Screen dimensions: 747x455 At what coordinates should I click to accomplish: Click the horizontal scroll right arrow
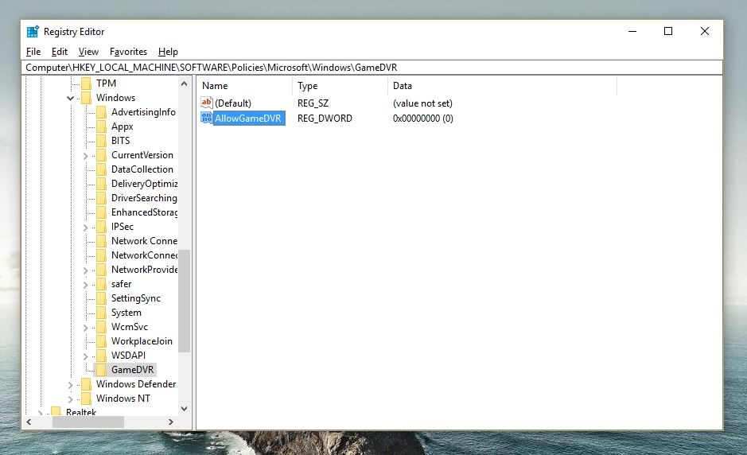tap(171, 422)
